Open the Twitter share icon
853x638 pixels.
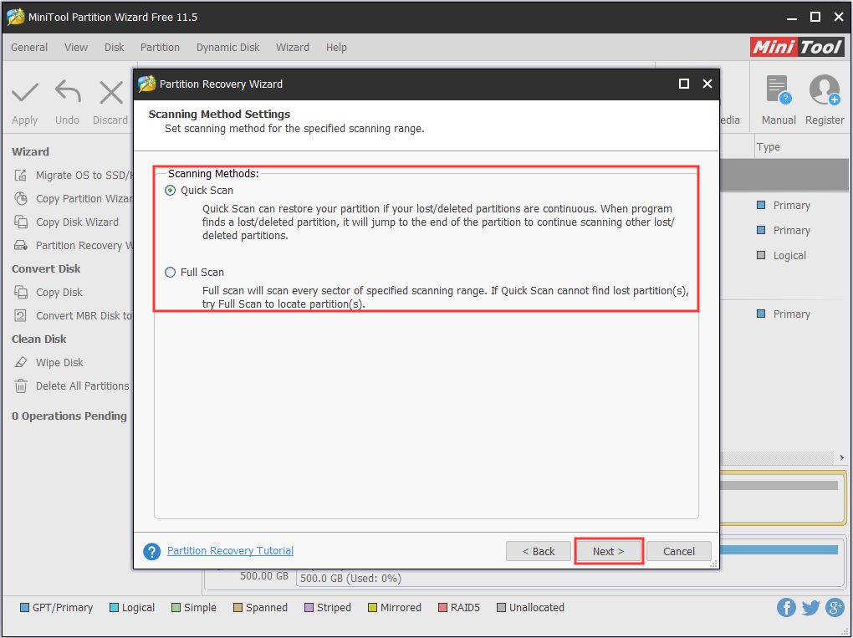[810, 608]
